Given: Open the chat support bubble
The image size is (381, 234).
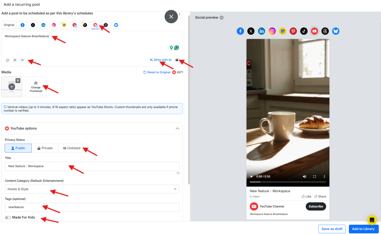Looking at the screenshot, I should (x=372, y=220).
